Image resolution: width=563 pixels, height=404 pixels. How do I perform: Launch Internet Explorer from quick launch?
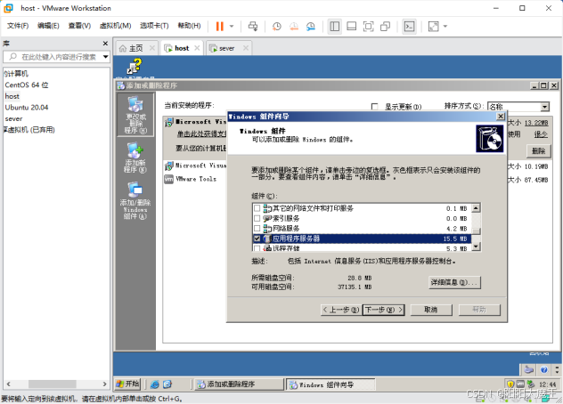point(154,384)
